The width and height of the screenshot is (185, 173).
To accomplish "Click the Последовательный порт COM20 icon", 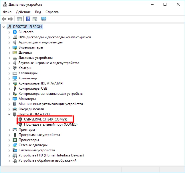I will pyautogui.click(x=20, y=124).
